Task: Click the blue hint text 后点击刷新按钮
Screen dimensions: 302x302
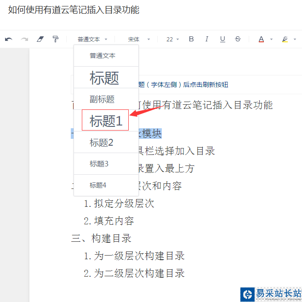Action: (x=205, y=85)
